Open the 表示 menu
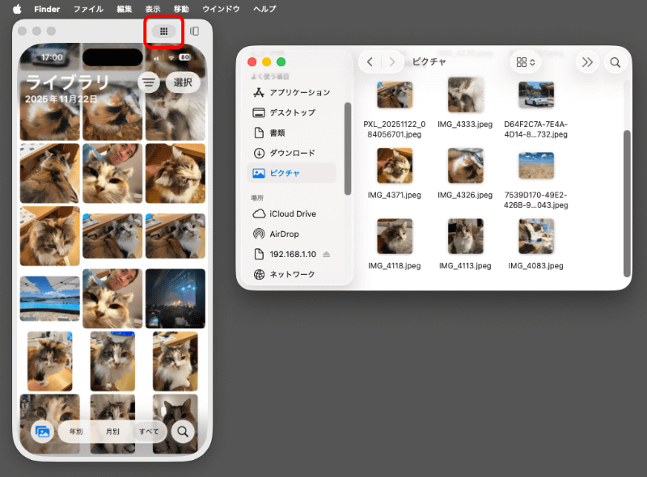Image resolution: width=647 pixels, height=477 pixels. (x=153, y=9)
